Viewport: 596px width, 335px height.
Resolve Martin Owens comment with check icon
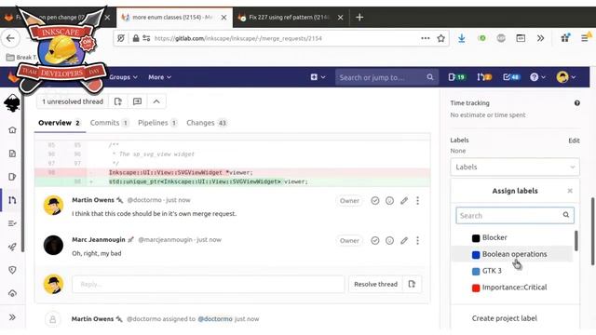[374, 201]
